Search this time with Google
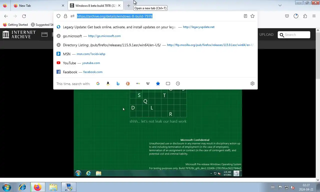 coord(98,83)
